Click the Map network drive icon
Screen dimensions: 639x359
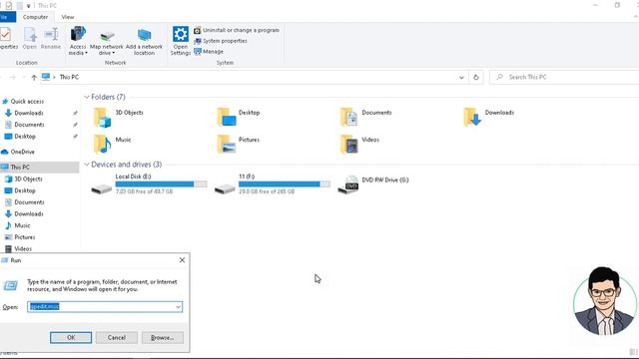click(107, 36)
